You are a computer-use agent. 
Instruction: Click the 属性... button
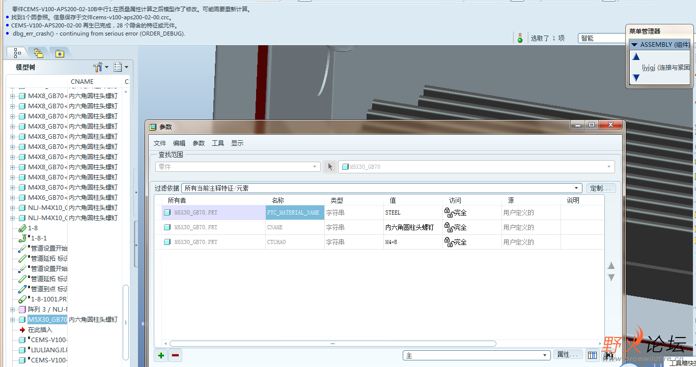(568, 355)
